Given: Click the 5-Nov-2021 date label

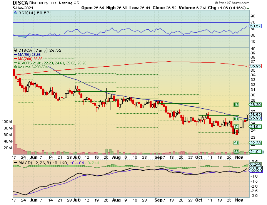Looking at the screenshot, I should tap(23, 8).
